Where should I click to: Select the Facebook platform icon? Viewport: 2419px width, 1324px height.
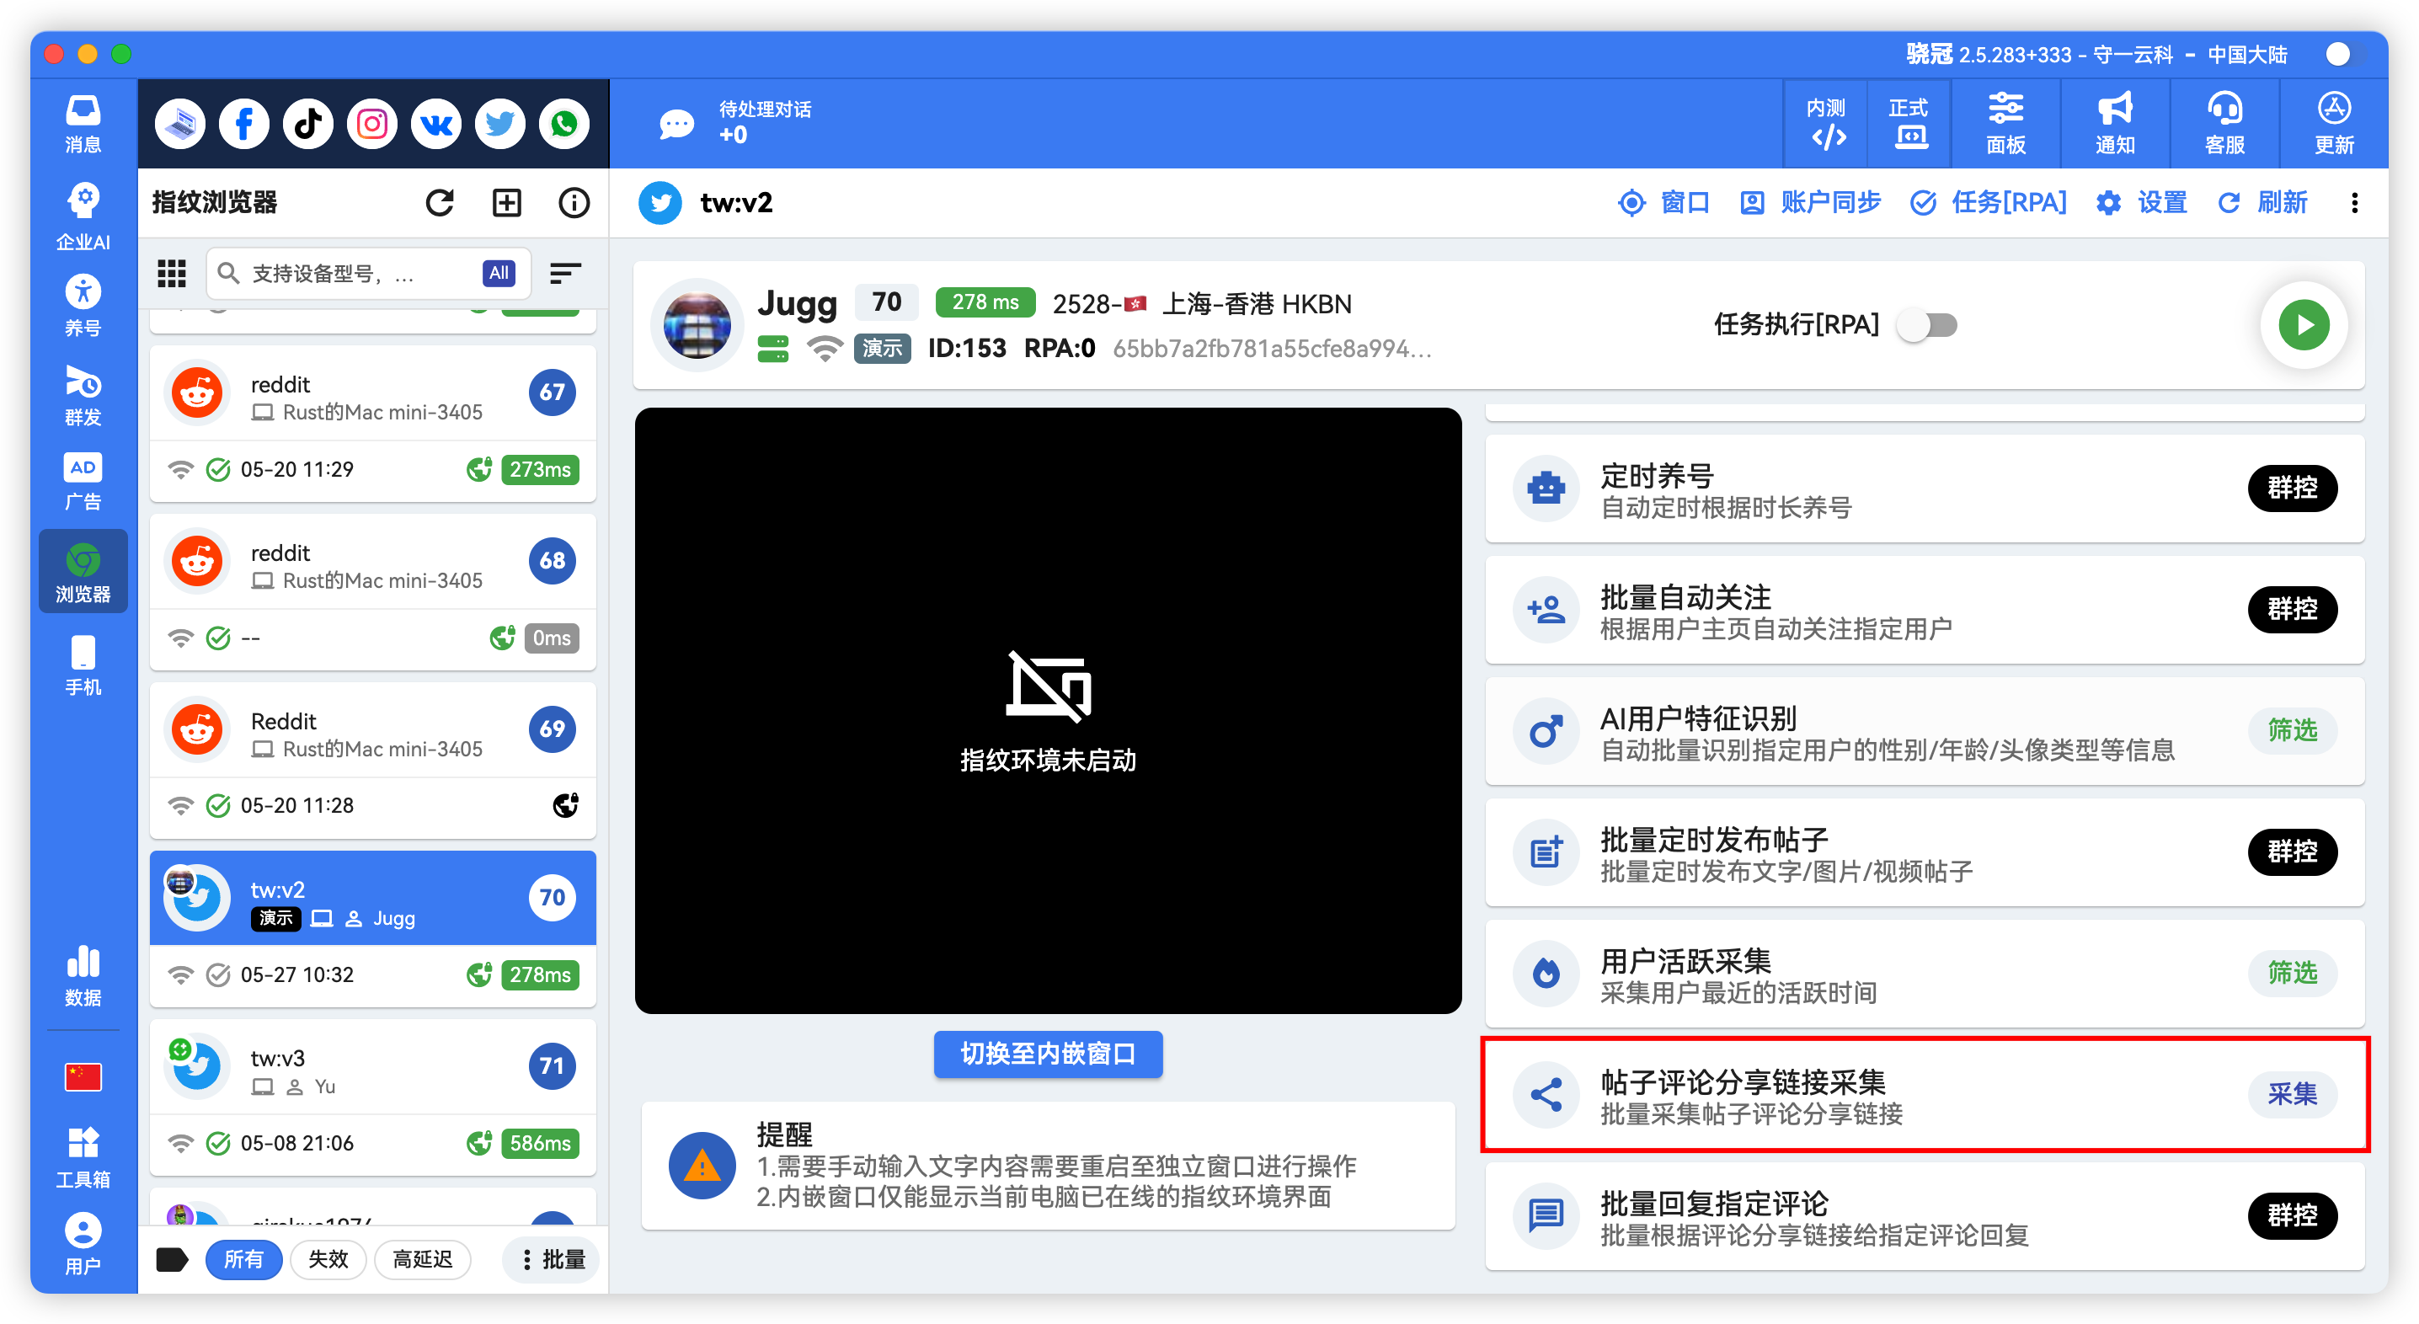tap(244, 124)
